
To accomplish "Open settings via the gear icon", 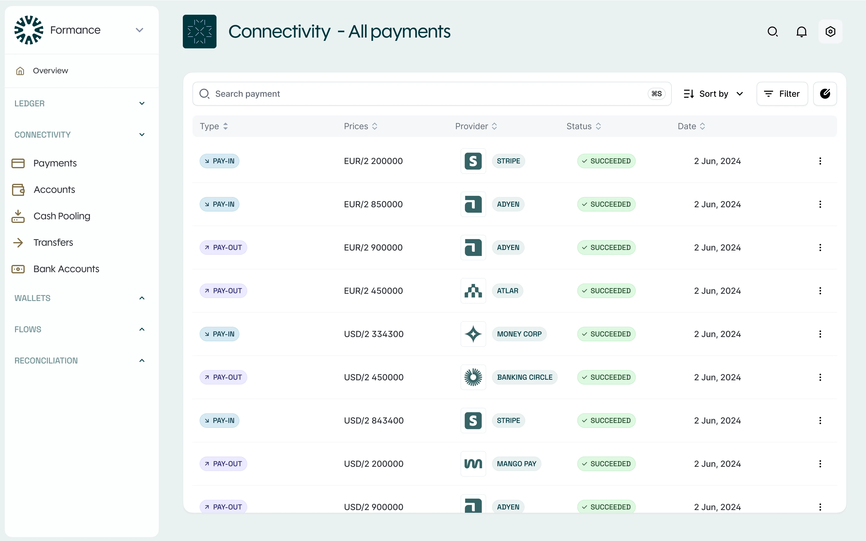I will point(830,32).
